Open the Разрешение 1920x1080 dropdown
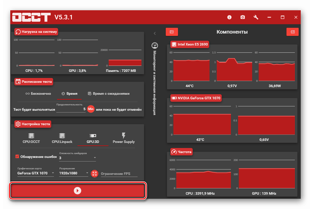The width and height of the screenshot is (311, 209). click(74, 173)
